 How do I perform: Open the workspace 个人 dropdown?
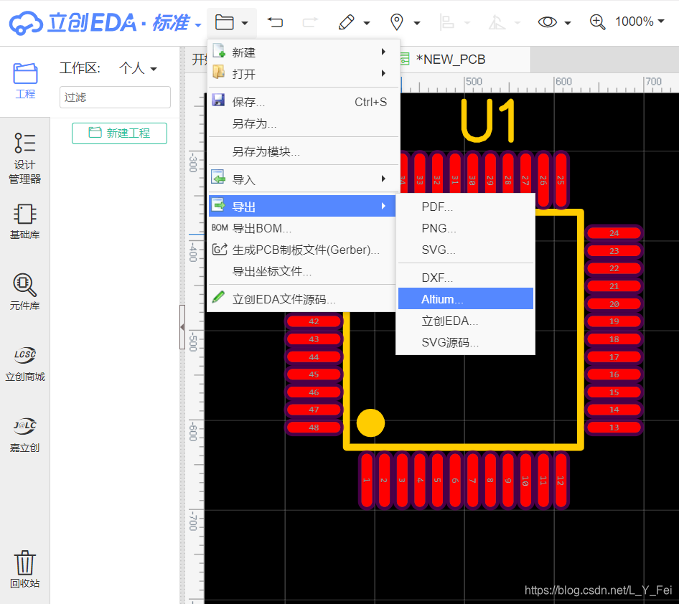point(138,68)
